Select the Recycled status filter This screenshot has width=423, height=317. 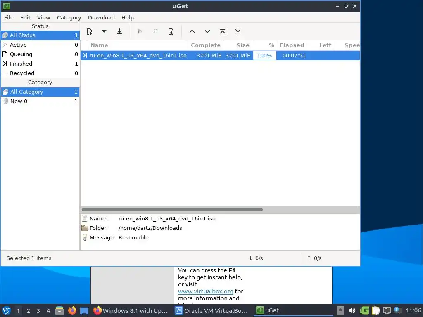(40, 73)
